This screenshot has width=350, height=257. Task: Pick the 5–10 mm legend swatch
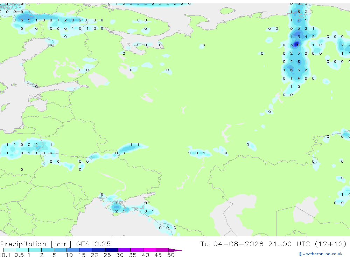61,250
